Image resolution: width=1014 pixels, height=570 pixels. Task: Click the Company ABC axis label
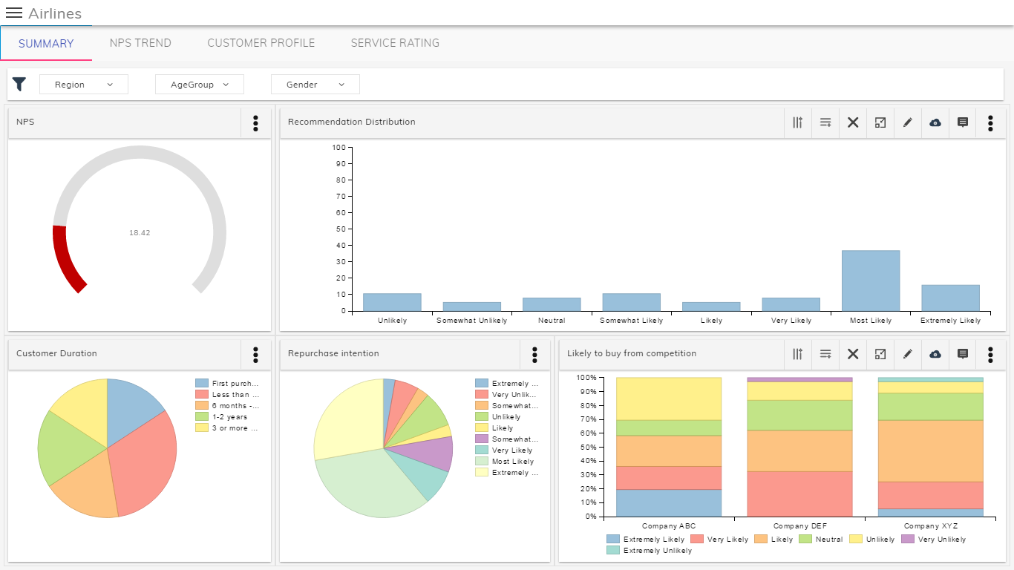click(669, 526)
